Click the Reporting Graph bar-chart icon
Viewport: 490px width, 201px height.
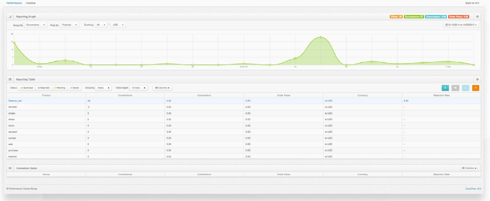point(10,16)
